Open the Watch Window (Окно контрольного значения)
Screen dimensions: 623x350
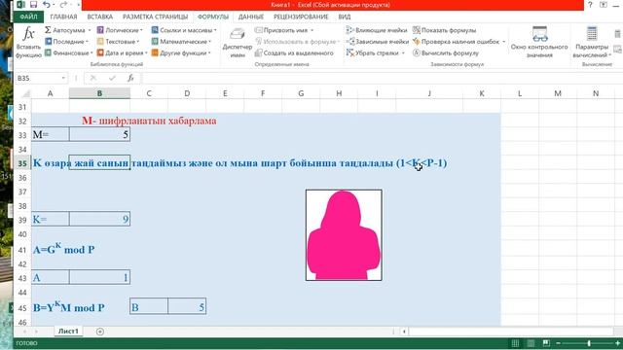[x=539, y=42]
